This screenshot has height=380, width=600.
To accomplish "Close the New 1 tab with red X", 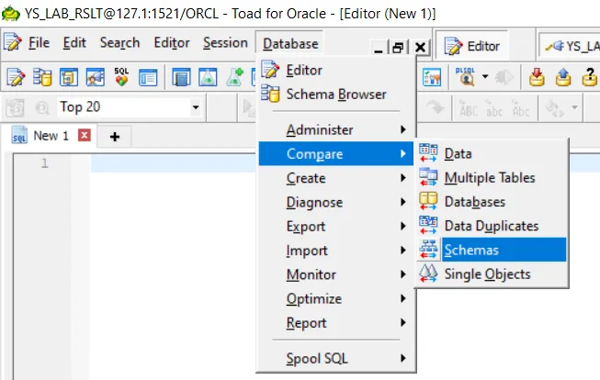I will pos(85,135).
